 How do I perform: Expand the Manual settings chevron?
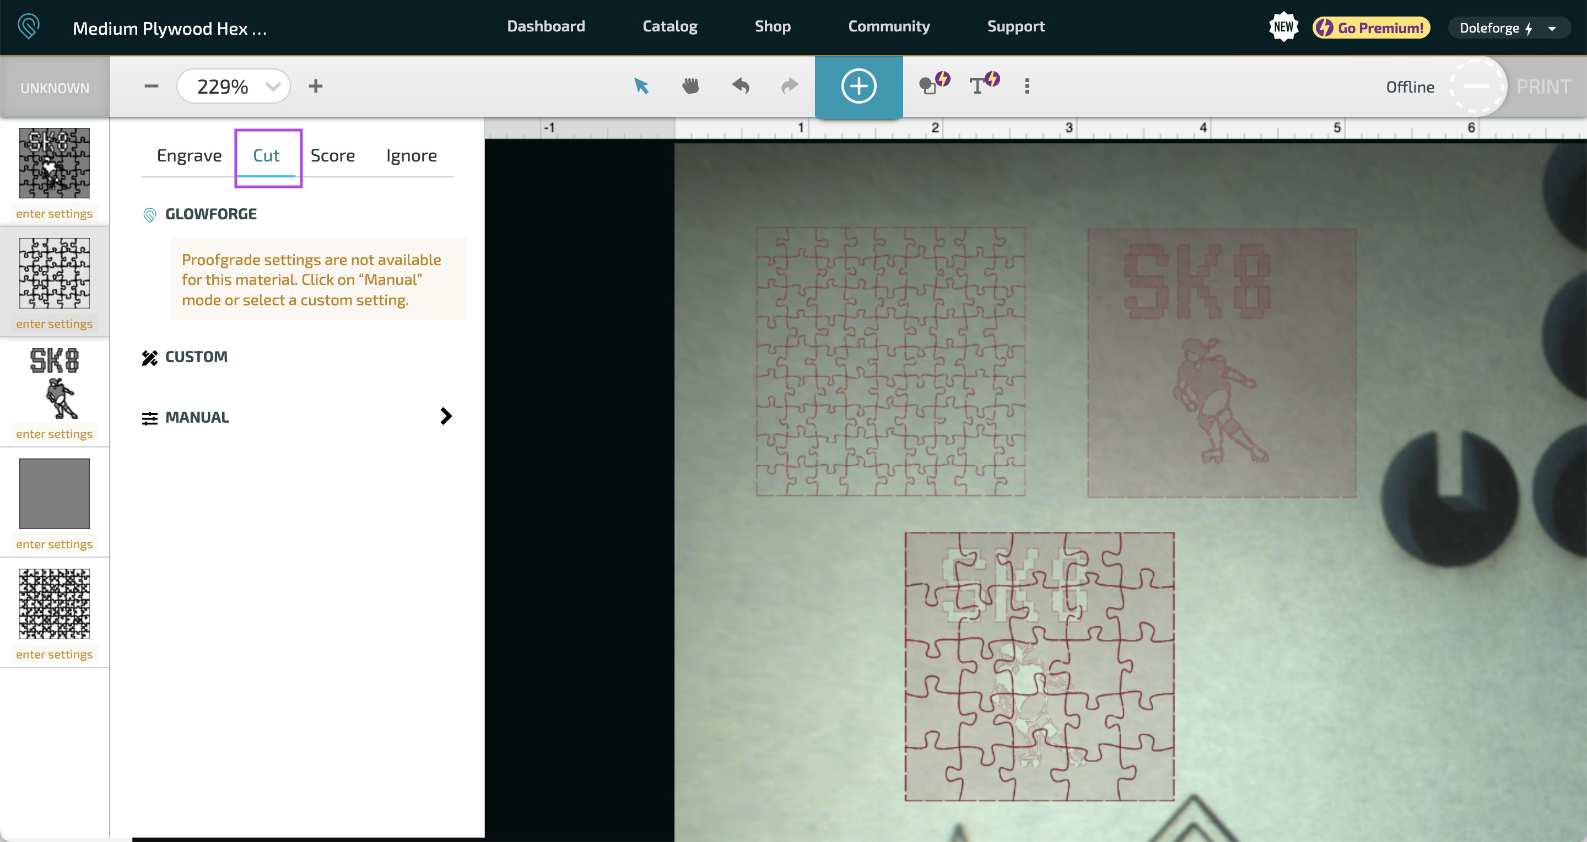coord(446,417)
